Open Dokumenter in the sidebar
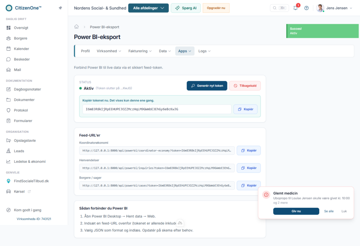Viewport: 360px width, 246px height. [x=24, y=100]
